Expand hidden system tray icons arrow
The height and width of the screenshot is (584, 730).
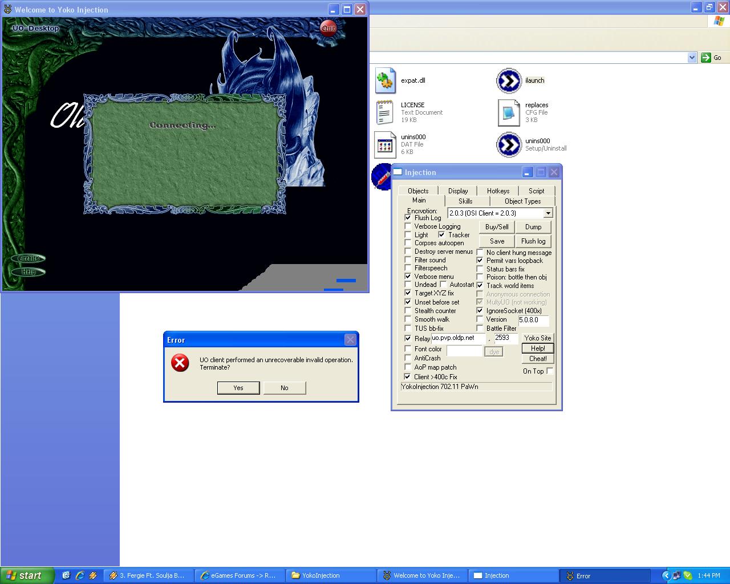click(666, 575)
